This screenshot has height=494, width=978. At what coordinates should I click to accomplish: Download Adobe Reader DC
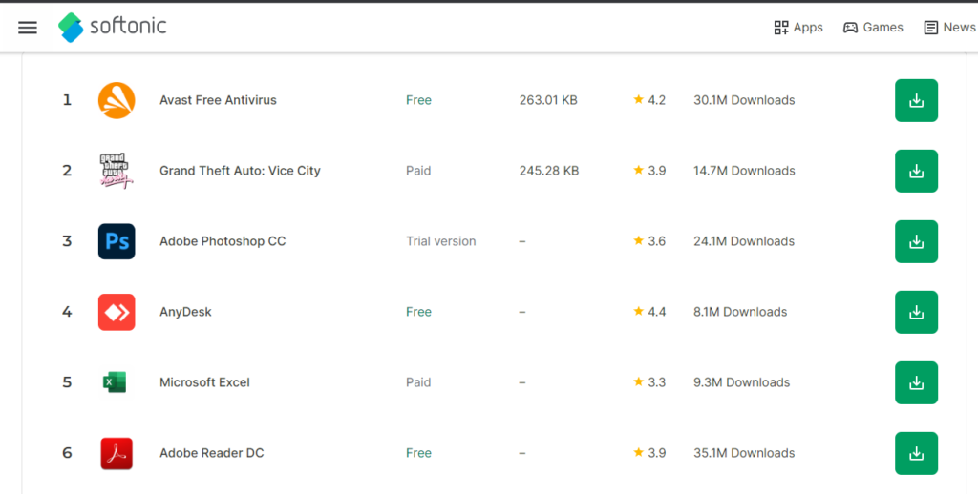[x=916, y=453]
